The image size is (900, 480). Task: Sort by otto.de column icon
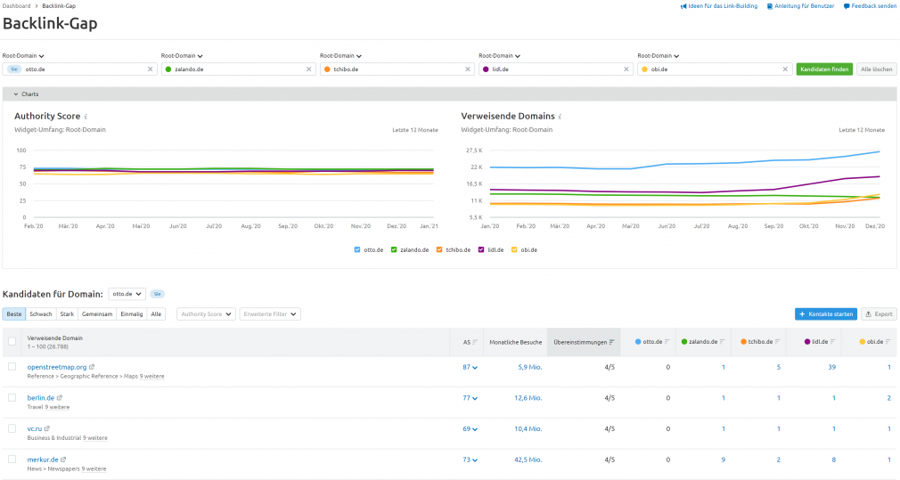667,342
